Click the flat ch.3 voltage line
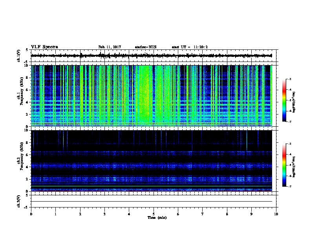311x240 pixels. (152, 202)
